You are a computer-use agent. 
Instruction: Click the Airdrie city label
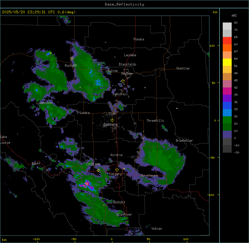(116, 155)
